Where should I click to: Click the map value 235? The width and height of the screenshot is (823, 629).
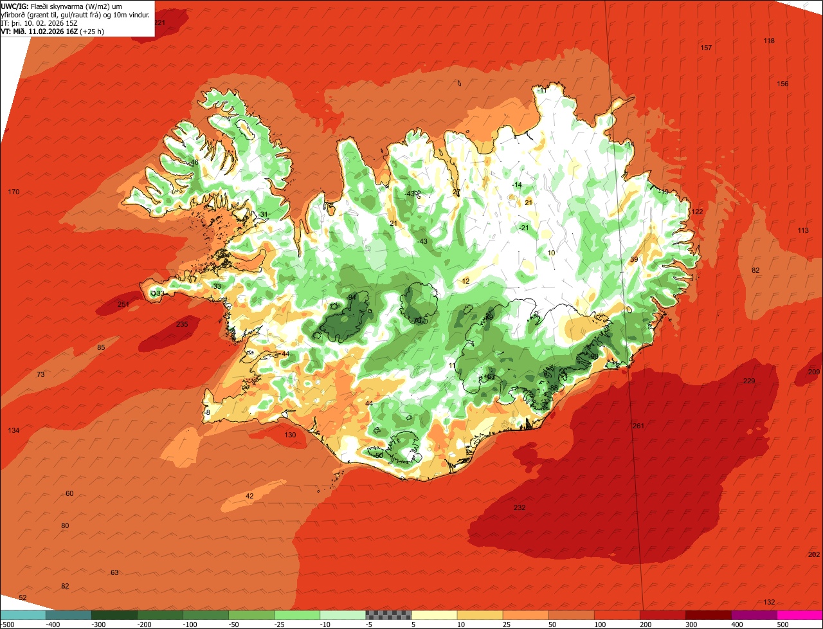point(182,324)
